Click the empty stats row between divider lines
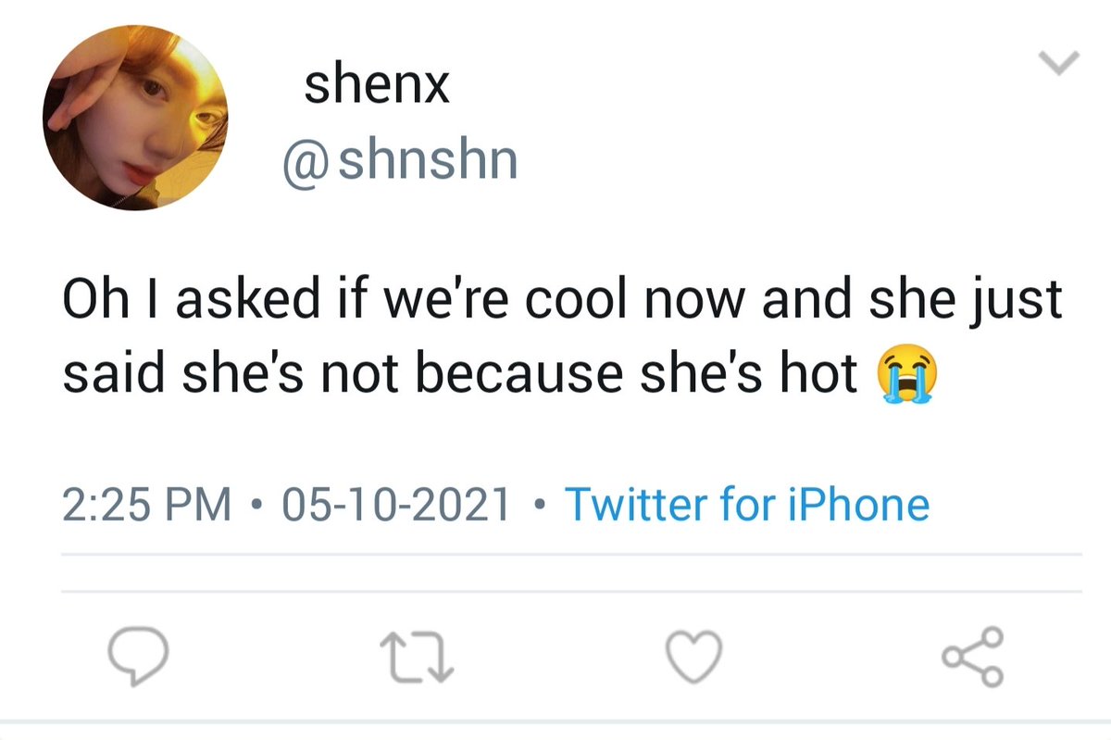Viewport: 1111px width, 740px height. [x=571, y=572]
